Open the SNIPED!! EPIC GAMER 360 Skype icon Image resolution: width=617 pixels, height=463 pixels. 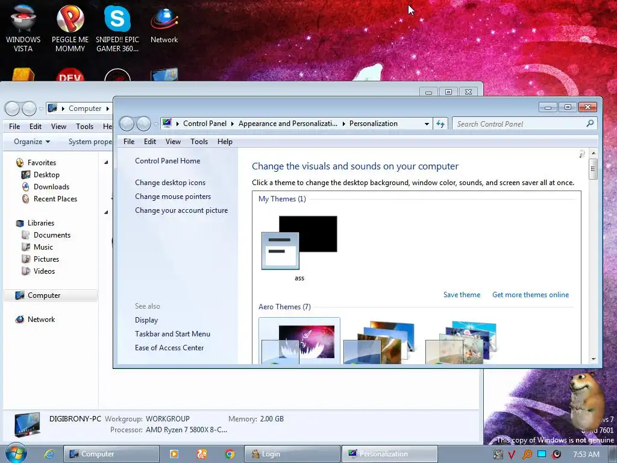(117, 28)
